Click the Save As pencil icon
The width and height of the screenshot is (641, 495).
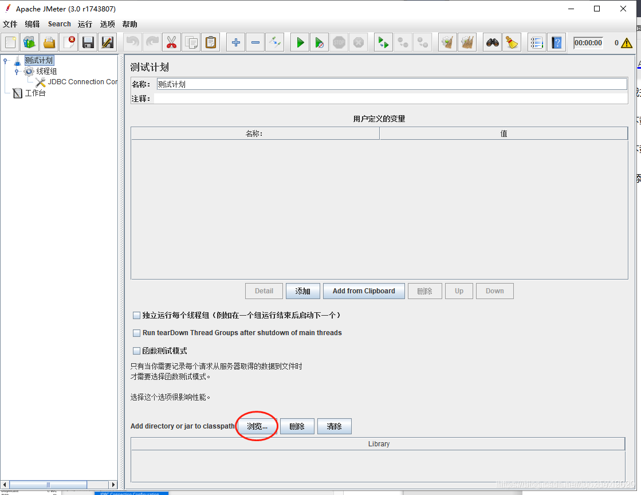tap(108, 42)
